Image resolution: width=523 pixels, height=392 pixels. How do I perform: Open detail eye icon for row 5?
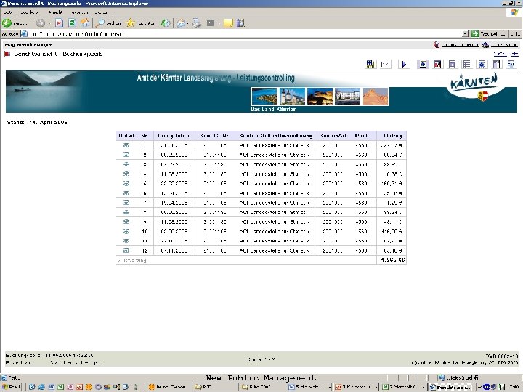pos(126,184)
